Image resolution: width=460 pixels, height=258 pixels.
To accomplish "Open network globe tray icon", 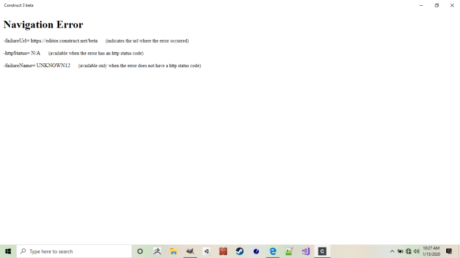I will click(408, 251).
